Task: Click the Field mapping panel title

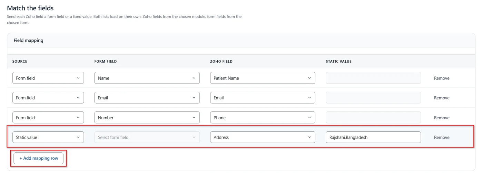Action: coord(29,40)
